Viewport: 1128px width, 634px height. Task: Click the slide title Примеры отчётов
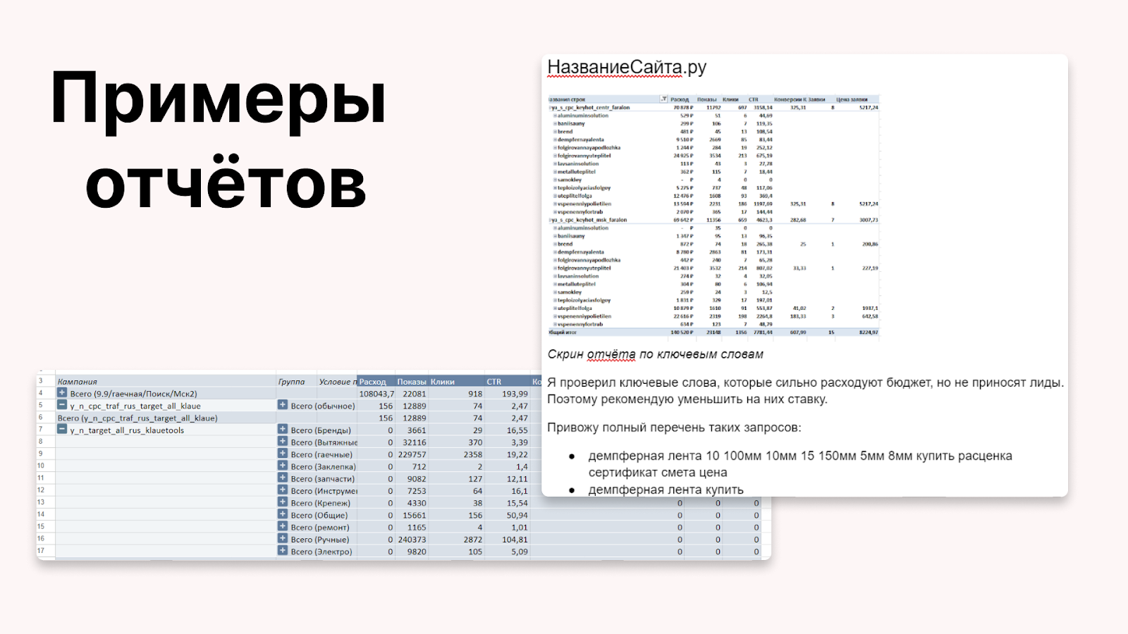pyautogui.click(x=219, y=139)
